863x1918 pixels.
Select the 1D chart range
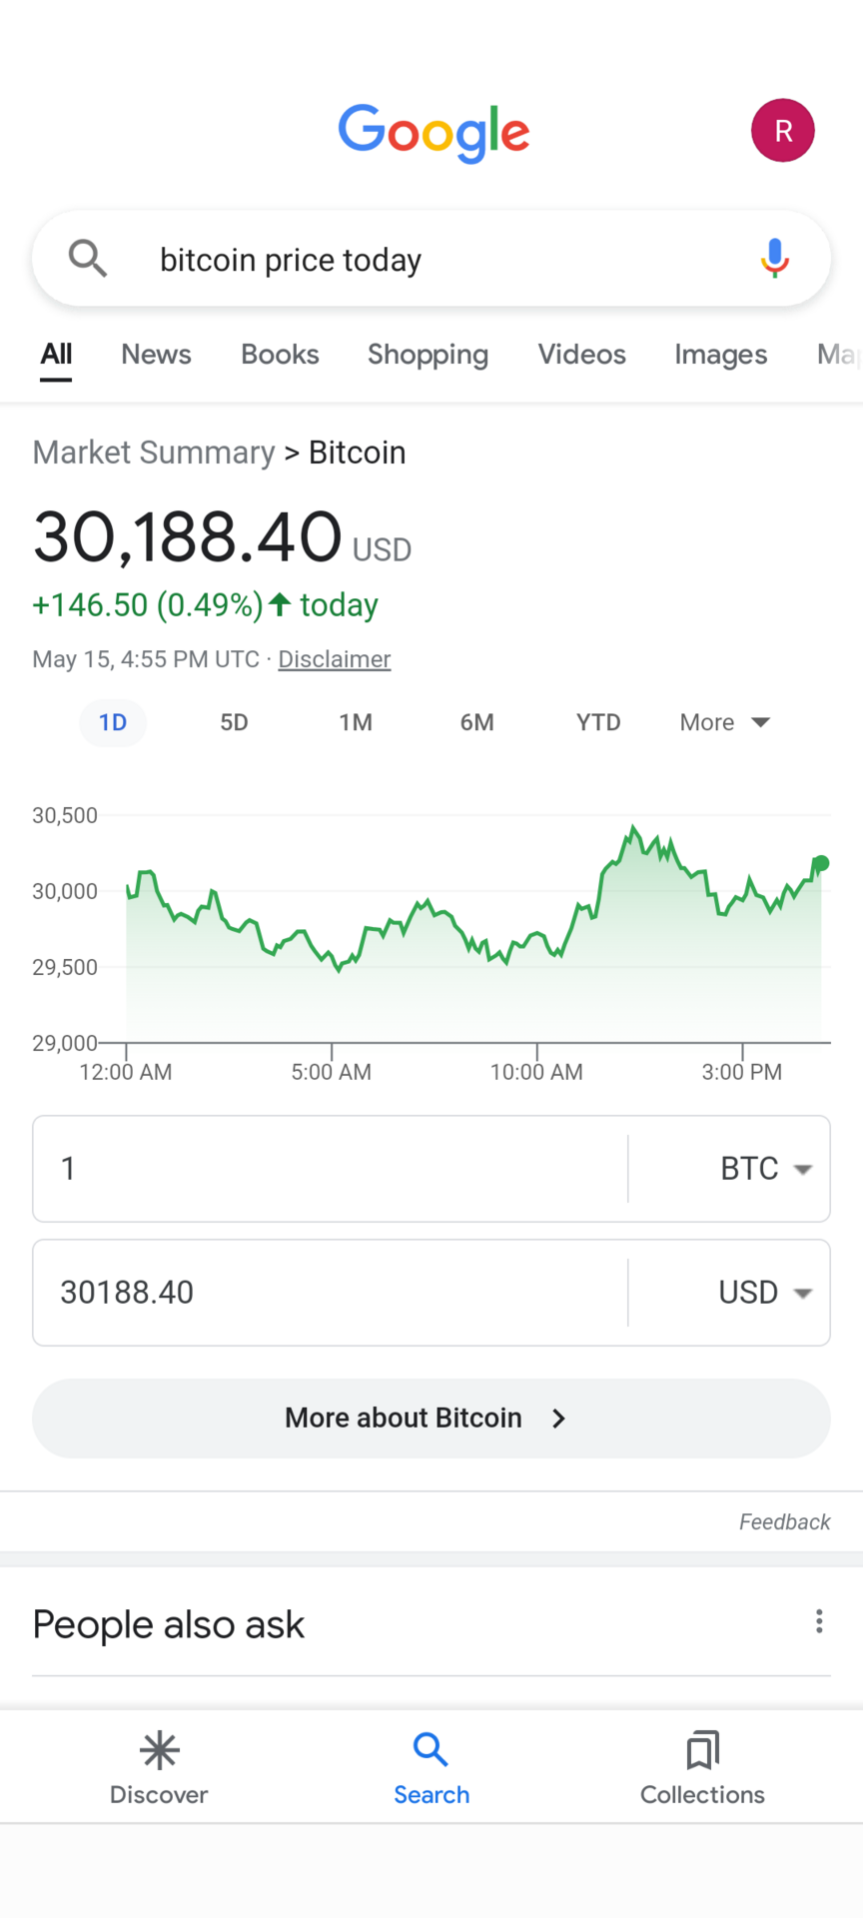113,722
